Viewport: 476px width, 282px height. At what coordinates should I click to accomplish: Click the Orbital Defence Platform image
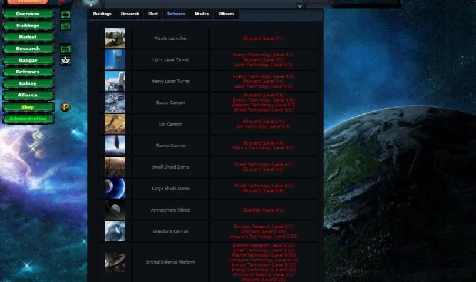(115, 262)
